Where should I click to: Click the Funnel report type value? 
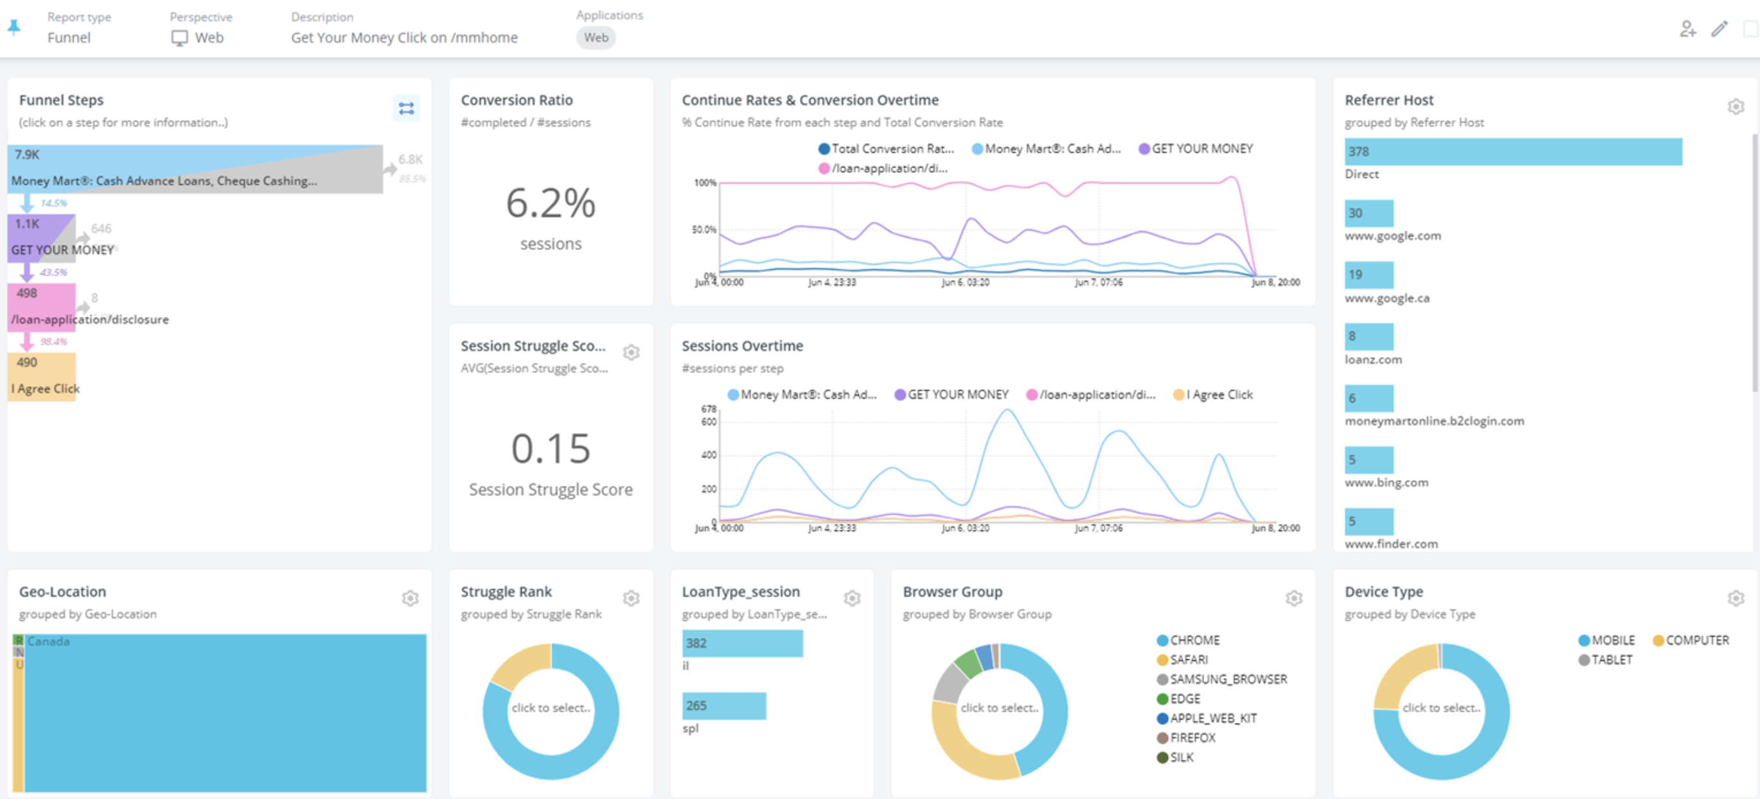[68, 37]
